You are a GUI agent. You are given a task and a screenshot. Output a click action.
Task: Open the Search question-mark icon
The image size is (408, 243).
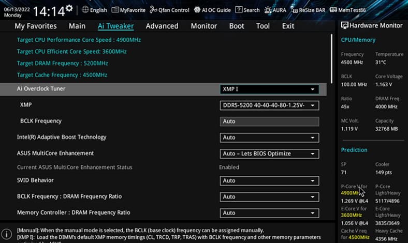pyautogui.click(x=238, y=10)
